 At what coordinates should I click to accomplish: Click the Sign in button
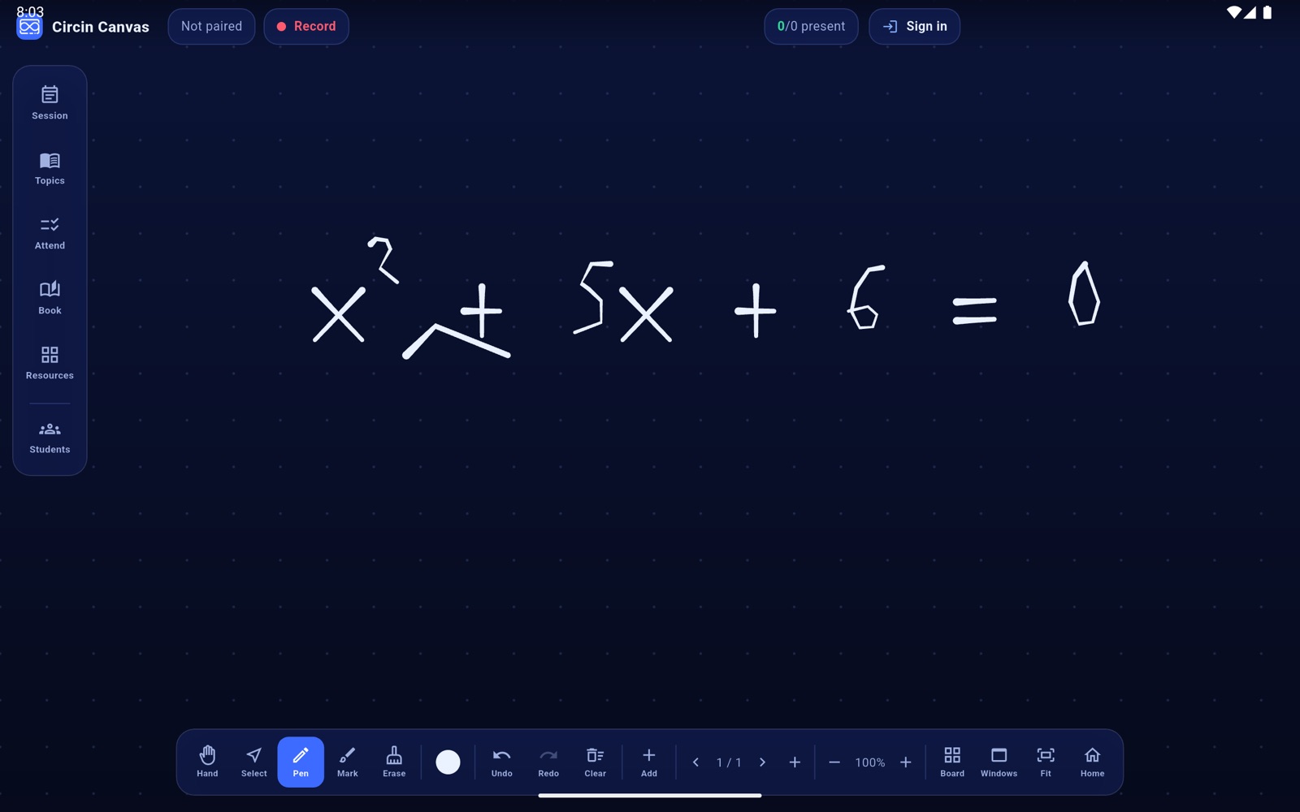pyautogui.click(x=914, y=26)
